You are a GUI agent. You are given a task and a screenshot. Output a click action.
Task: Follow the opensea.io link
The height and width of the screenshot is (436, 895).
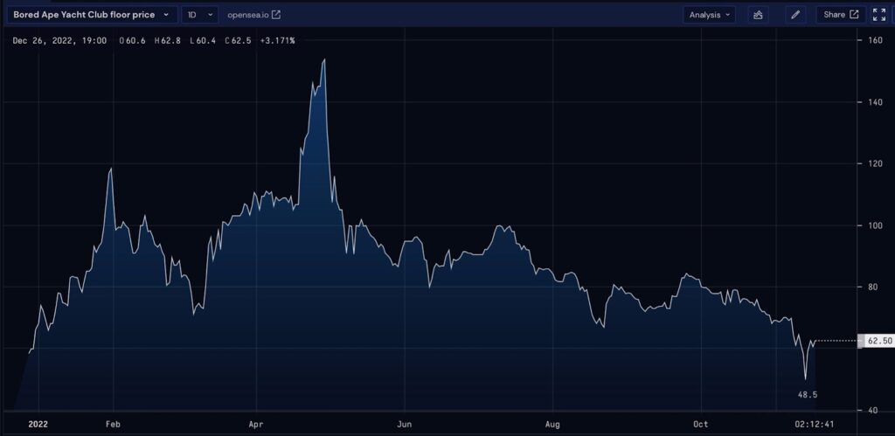point(247,15)
